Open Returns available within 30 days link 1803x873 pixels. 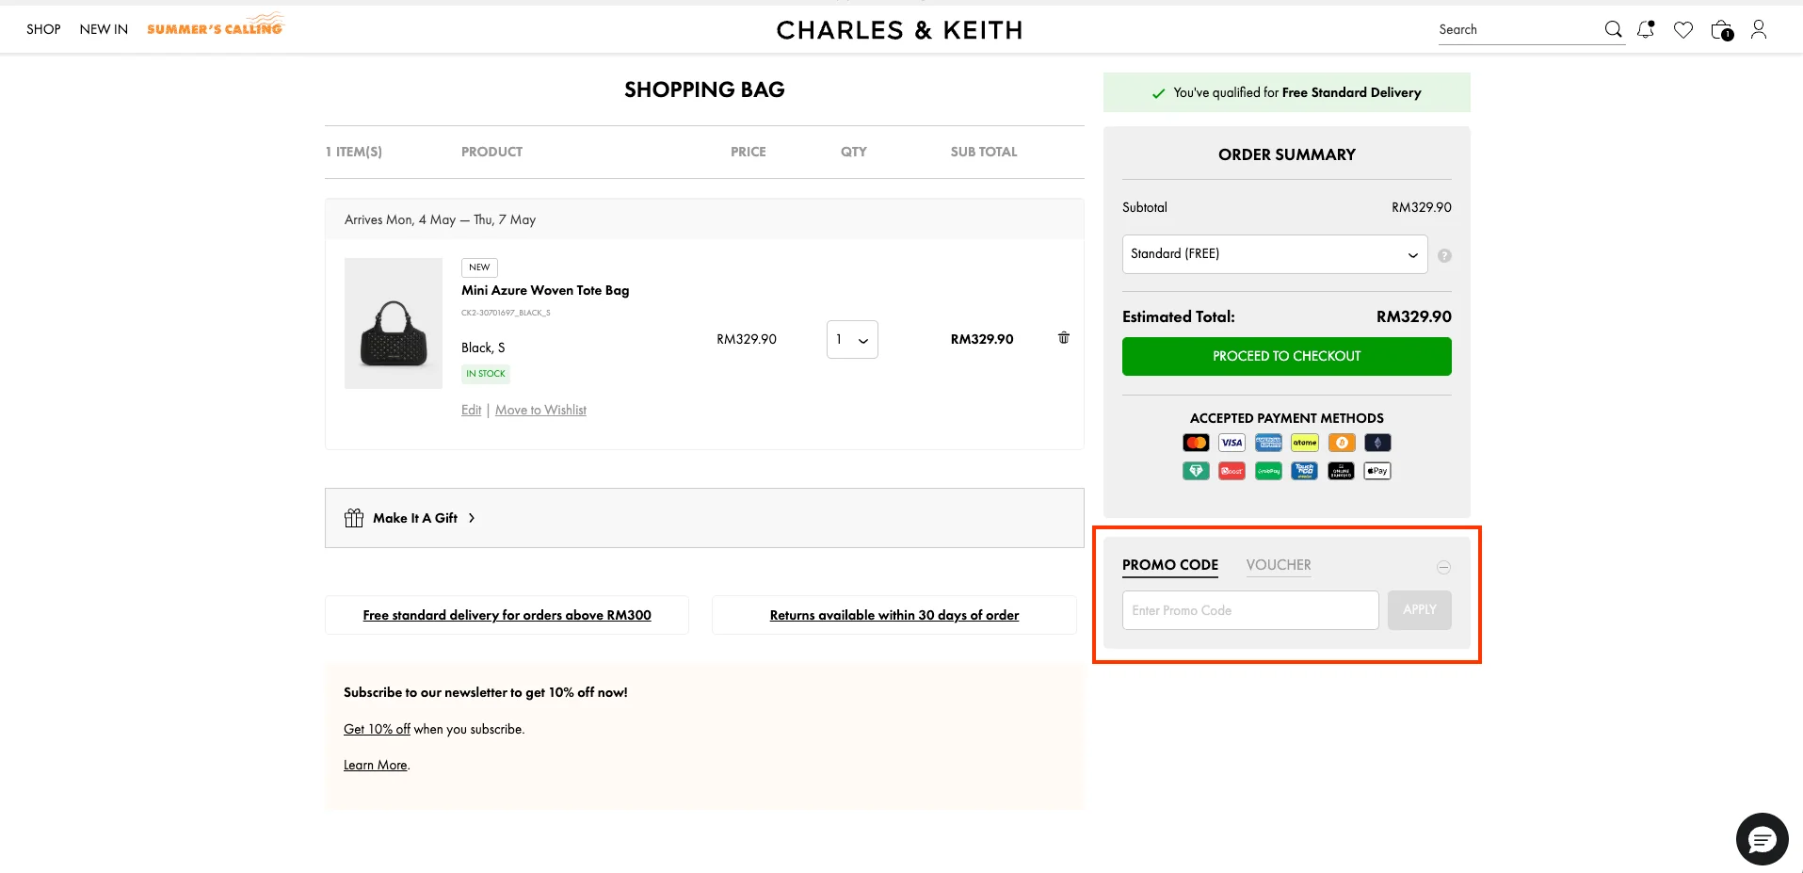coord(894,615)
